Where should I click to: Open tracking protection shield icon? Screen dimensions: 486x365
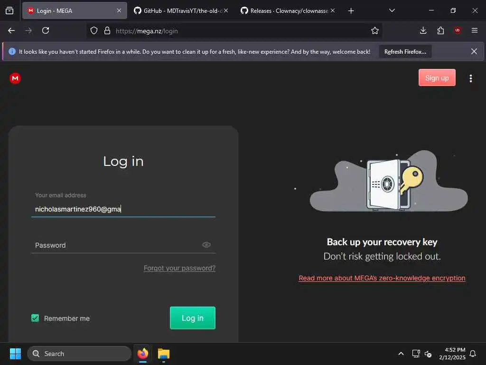click(94, 31)
